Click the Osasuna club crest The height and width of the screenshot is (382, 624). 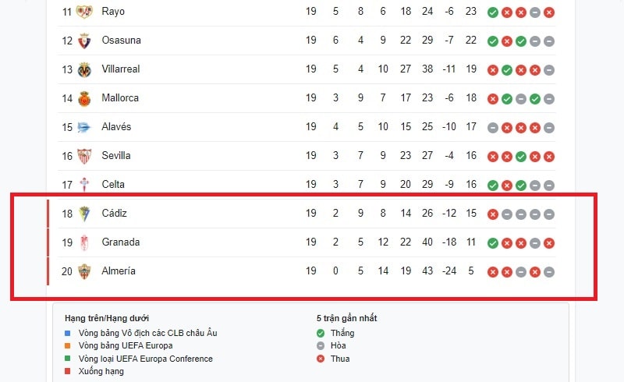point(84,41)
